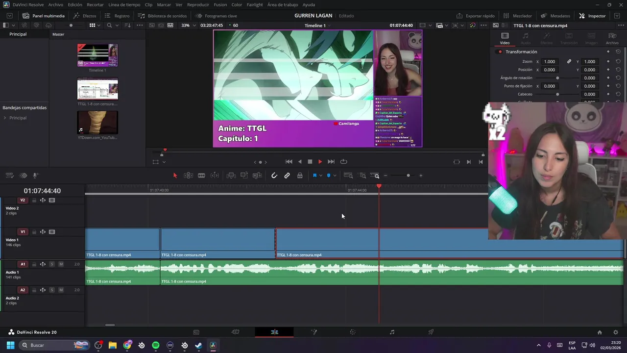Image resolution: width=627 pixels, height=353 pixels.
Task: Click the timeline voiceover microphone icon
Action: (35, 176)
